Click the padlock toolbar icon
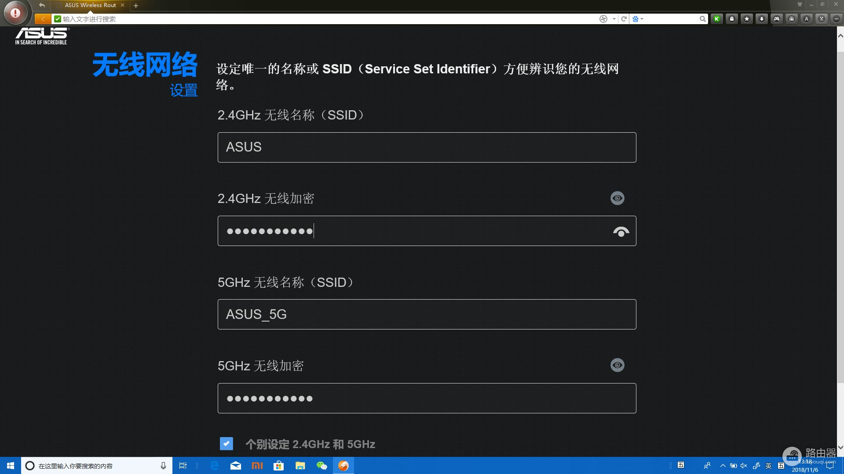The image size is (844, 474). [732, 19]
